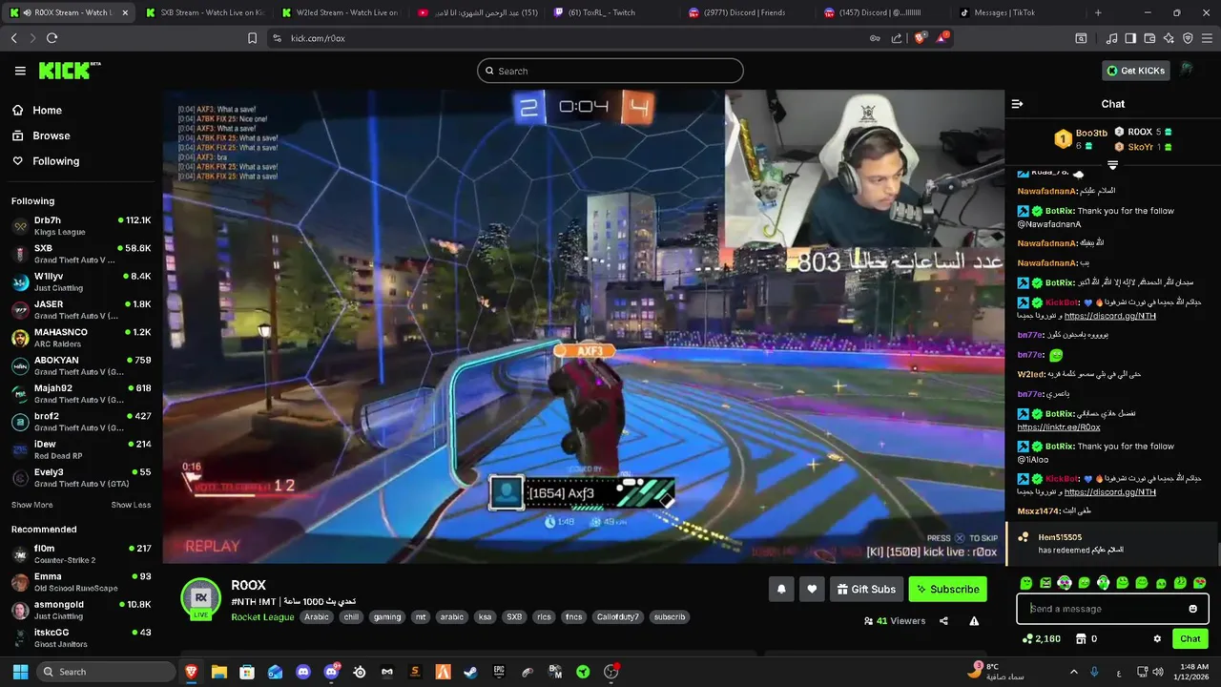
Task: Click the password key icon in address bar
Action: [875, 38]
